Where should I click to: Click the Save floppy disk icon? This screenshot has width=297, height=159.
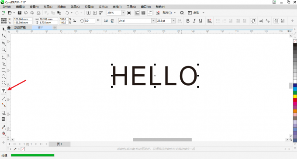point(20,13)
